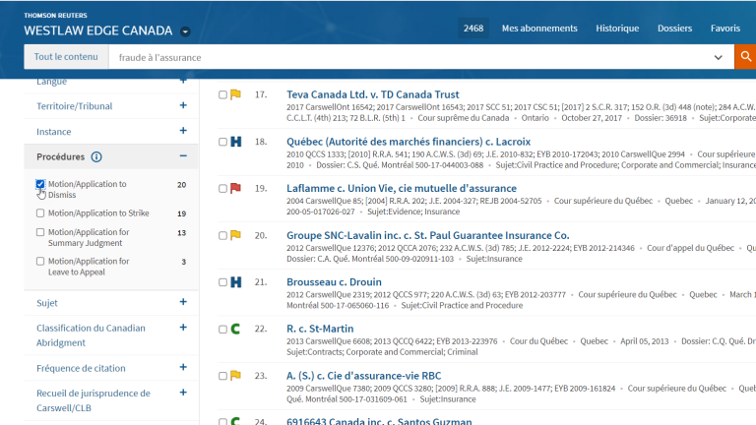
Task: Open Brousseau c. Drouin case link
Action: click(334, 282)
